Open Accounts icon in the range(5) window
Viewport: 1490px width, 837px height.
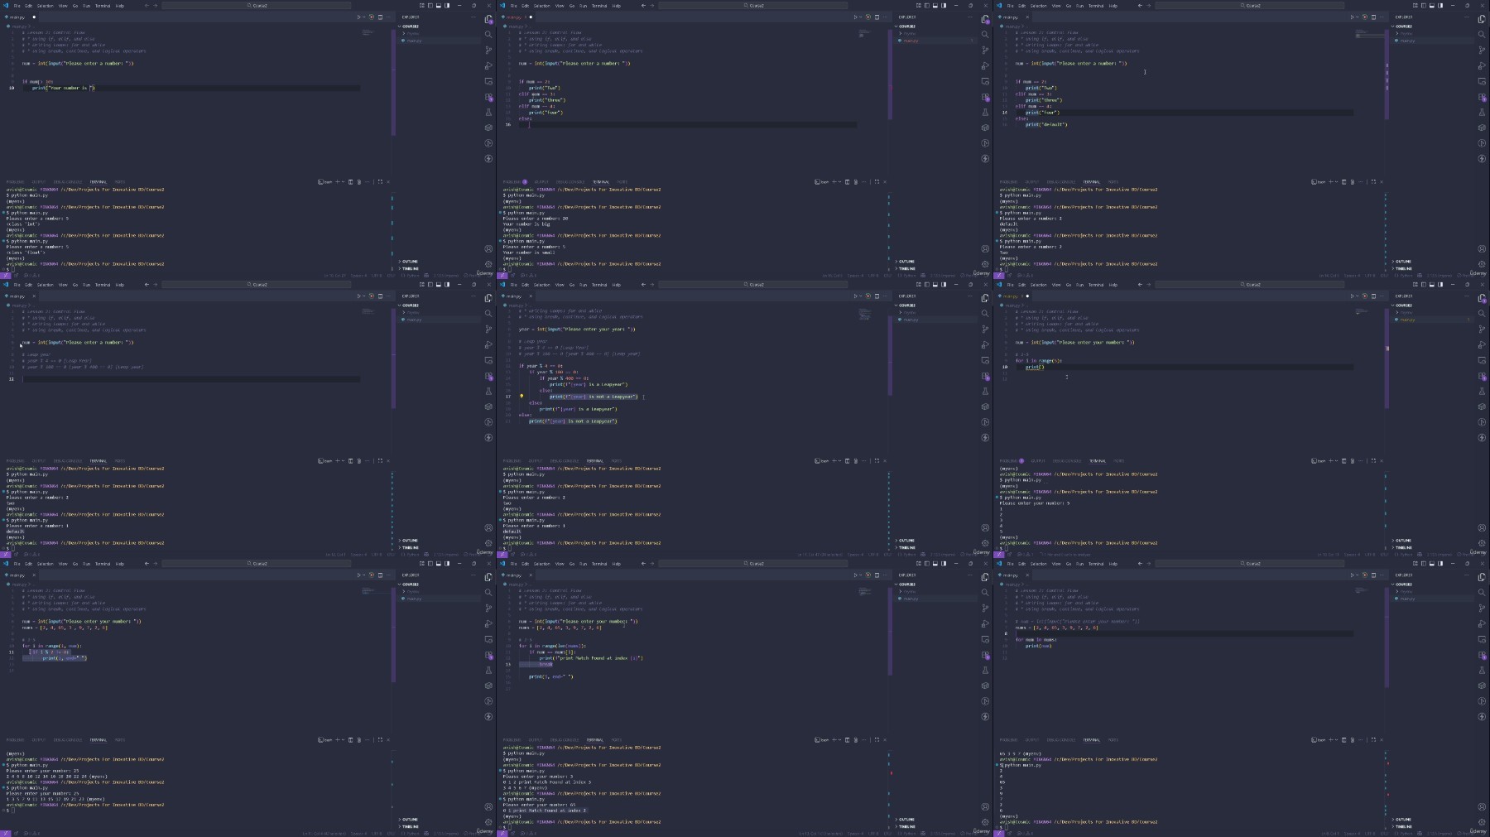click(x=1482, y=527)
